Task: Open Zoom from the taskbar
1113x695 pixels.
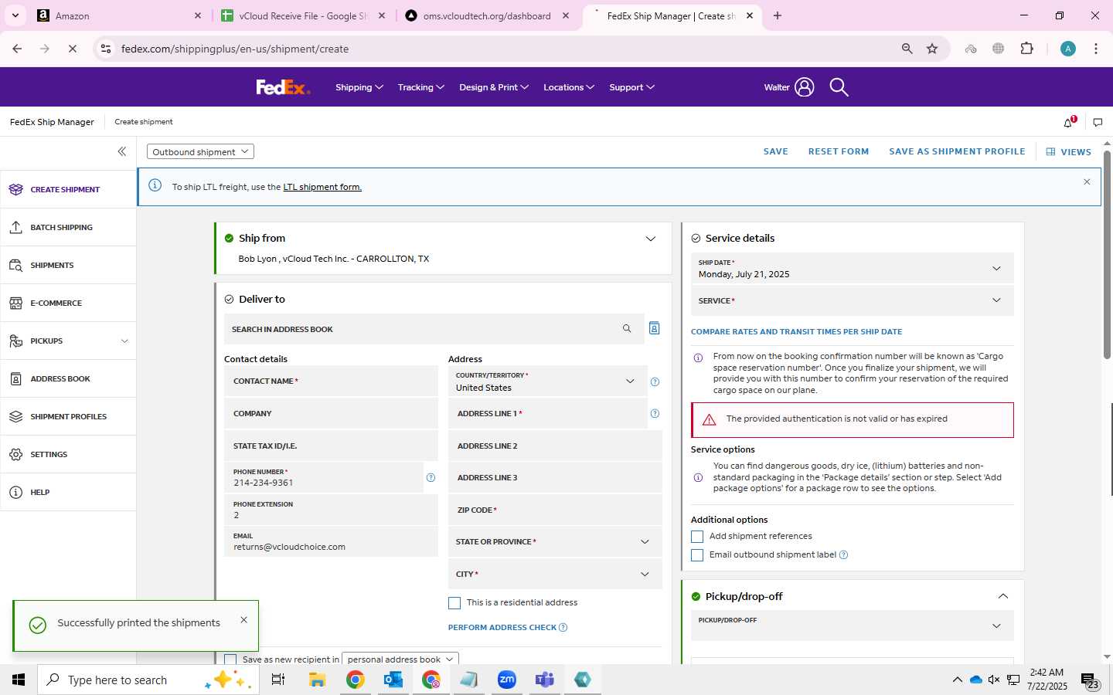Action: pyautogui.click(x=506, y=680)
